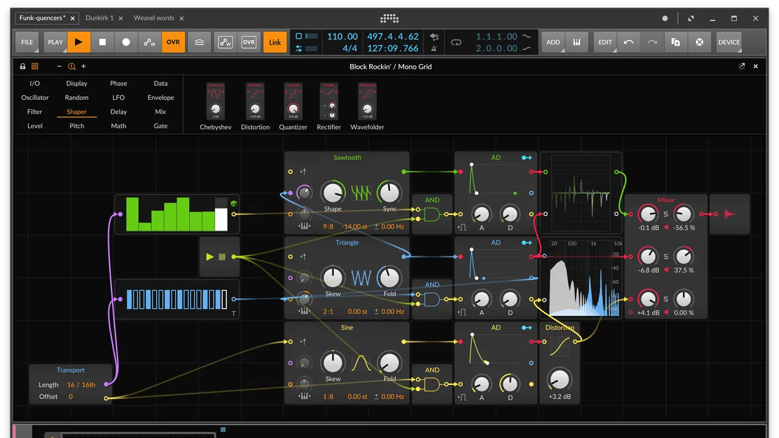Toggle the metronome icon

434,48
